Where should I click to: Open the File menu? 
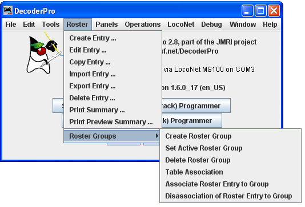(x=11, y=25)
